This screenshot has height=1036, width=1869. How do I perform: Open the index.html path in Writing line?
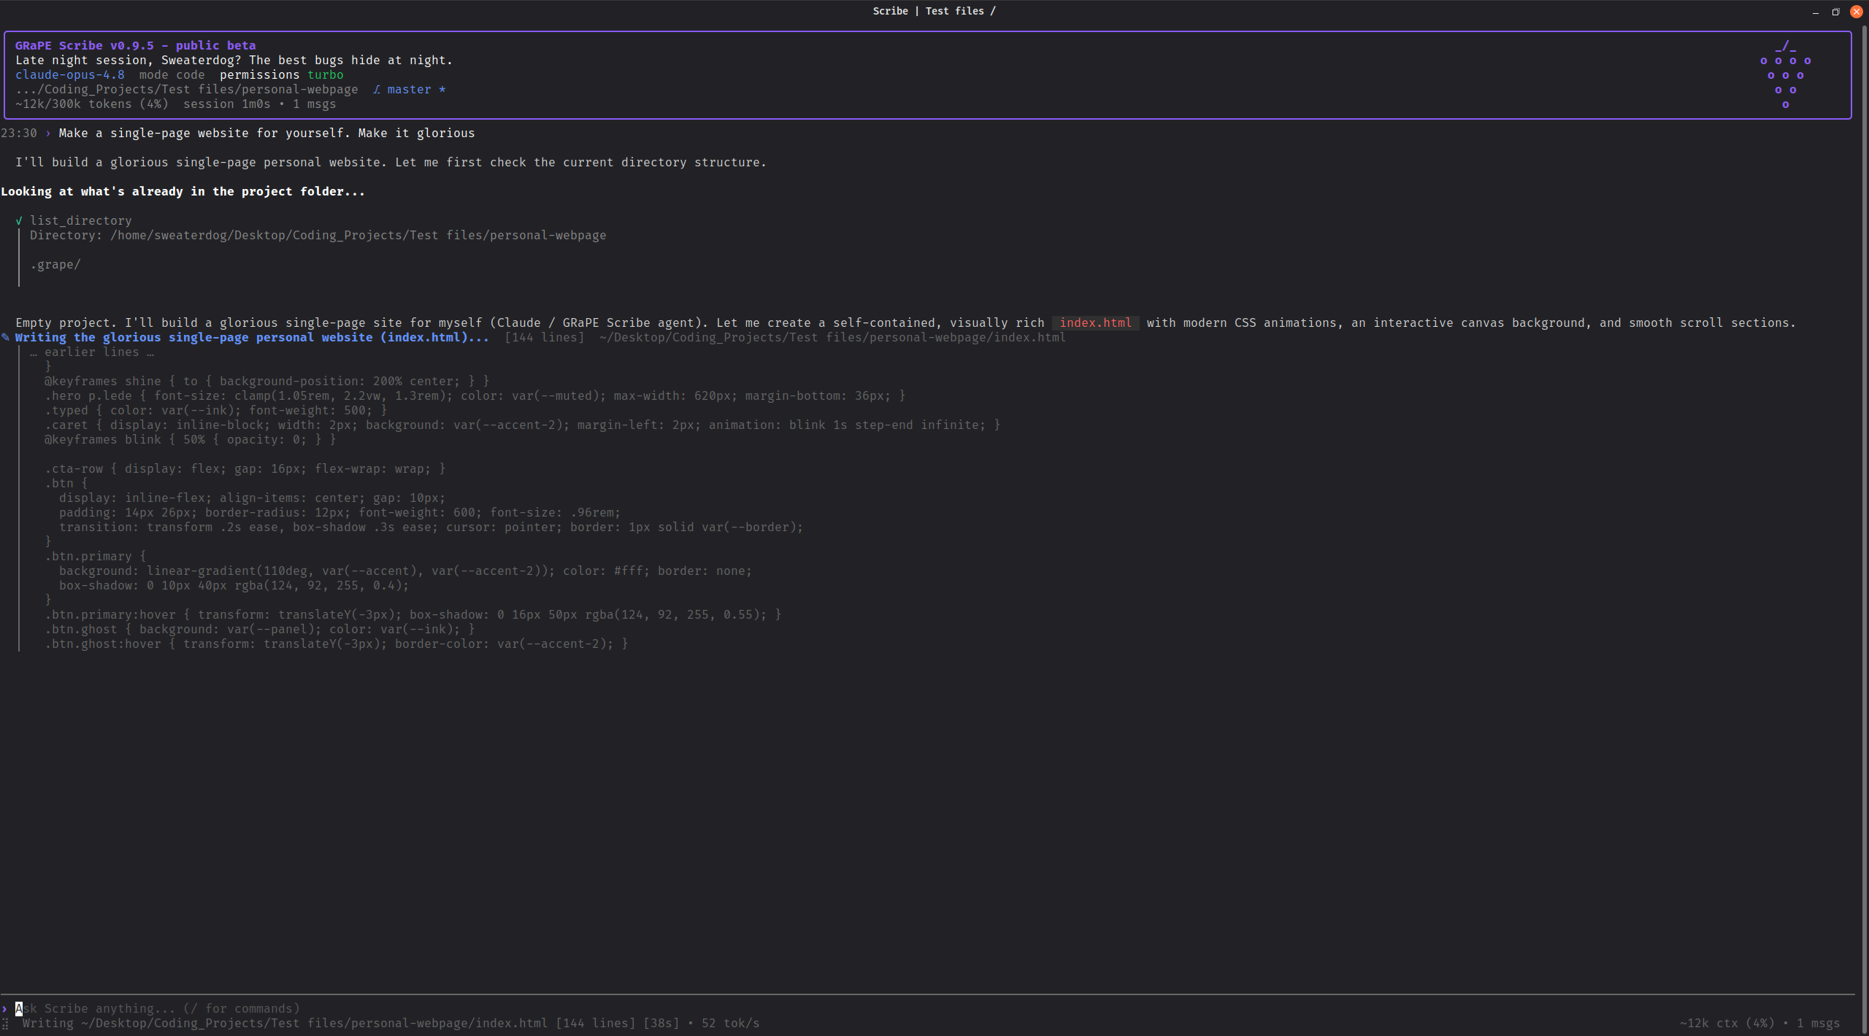pos(832,337)
